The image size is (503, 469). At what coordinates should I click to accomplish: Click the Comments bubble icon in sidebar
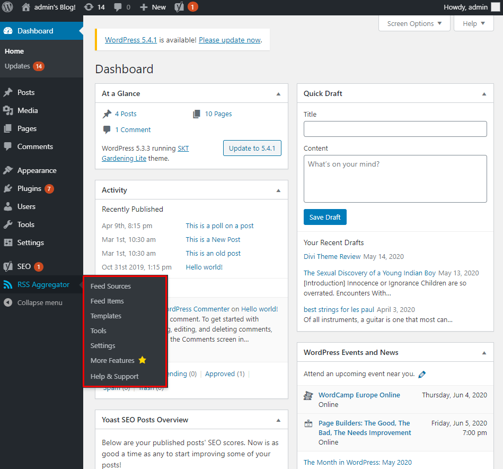(8, 146)
